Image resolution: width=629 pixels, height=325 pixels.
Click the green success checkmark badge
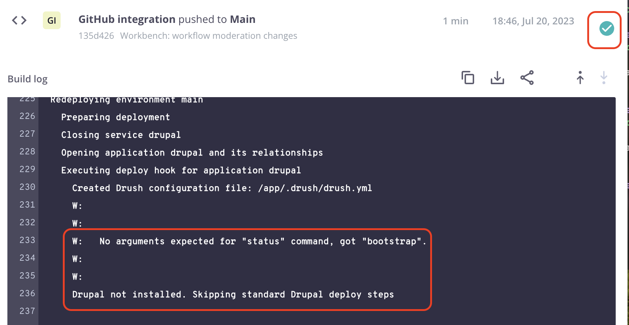pyautogui.click(x=605, y=28)
